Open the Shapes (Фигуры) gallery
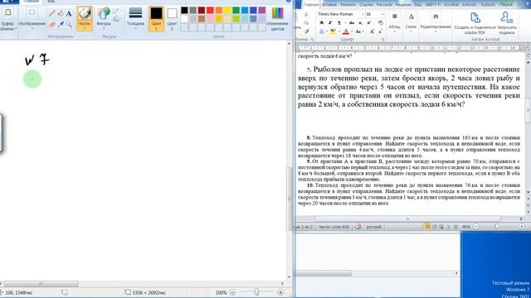 pyautogui.click(x=104, y=18)
